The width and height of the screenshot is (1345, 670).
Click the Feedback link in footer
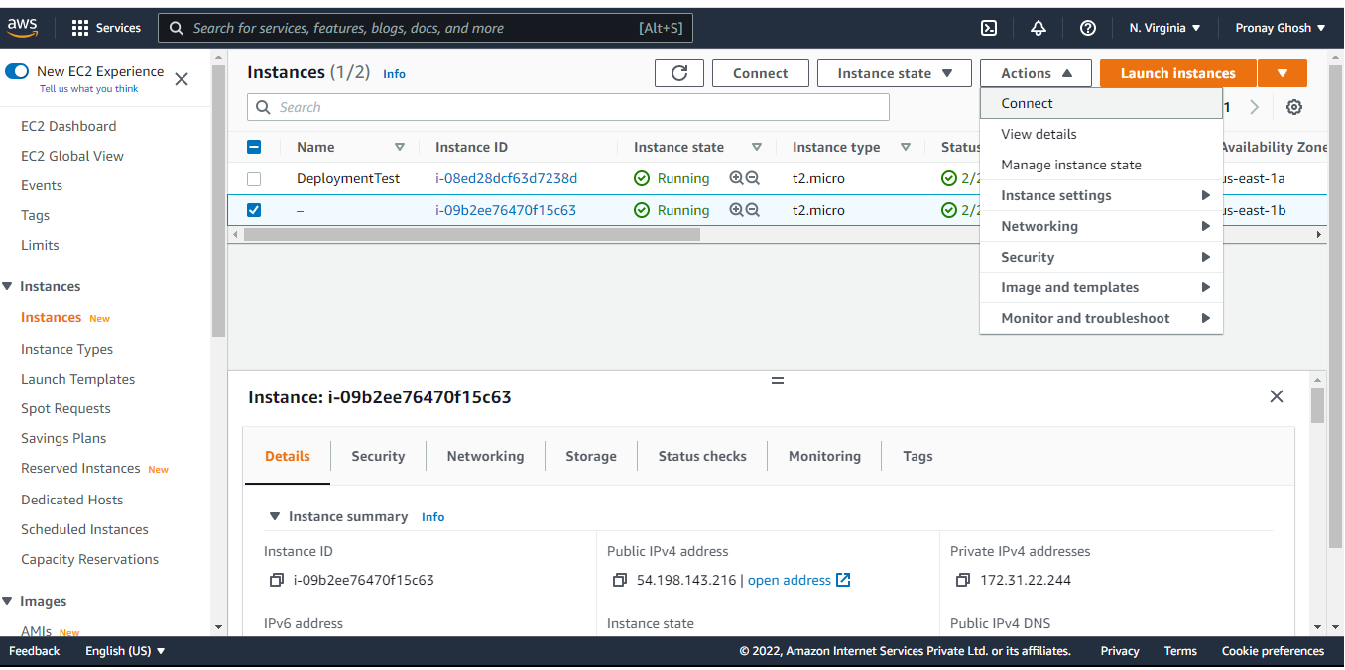[x=35, y=651]
